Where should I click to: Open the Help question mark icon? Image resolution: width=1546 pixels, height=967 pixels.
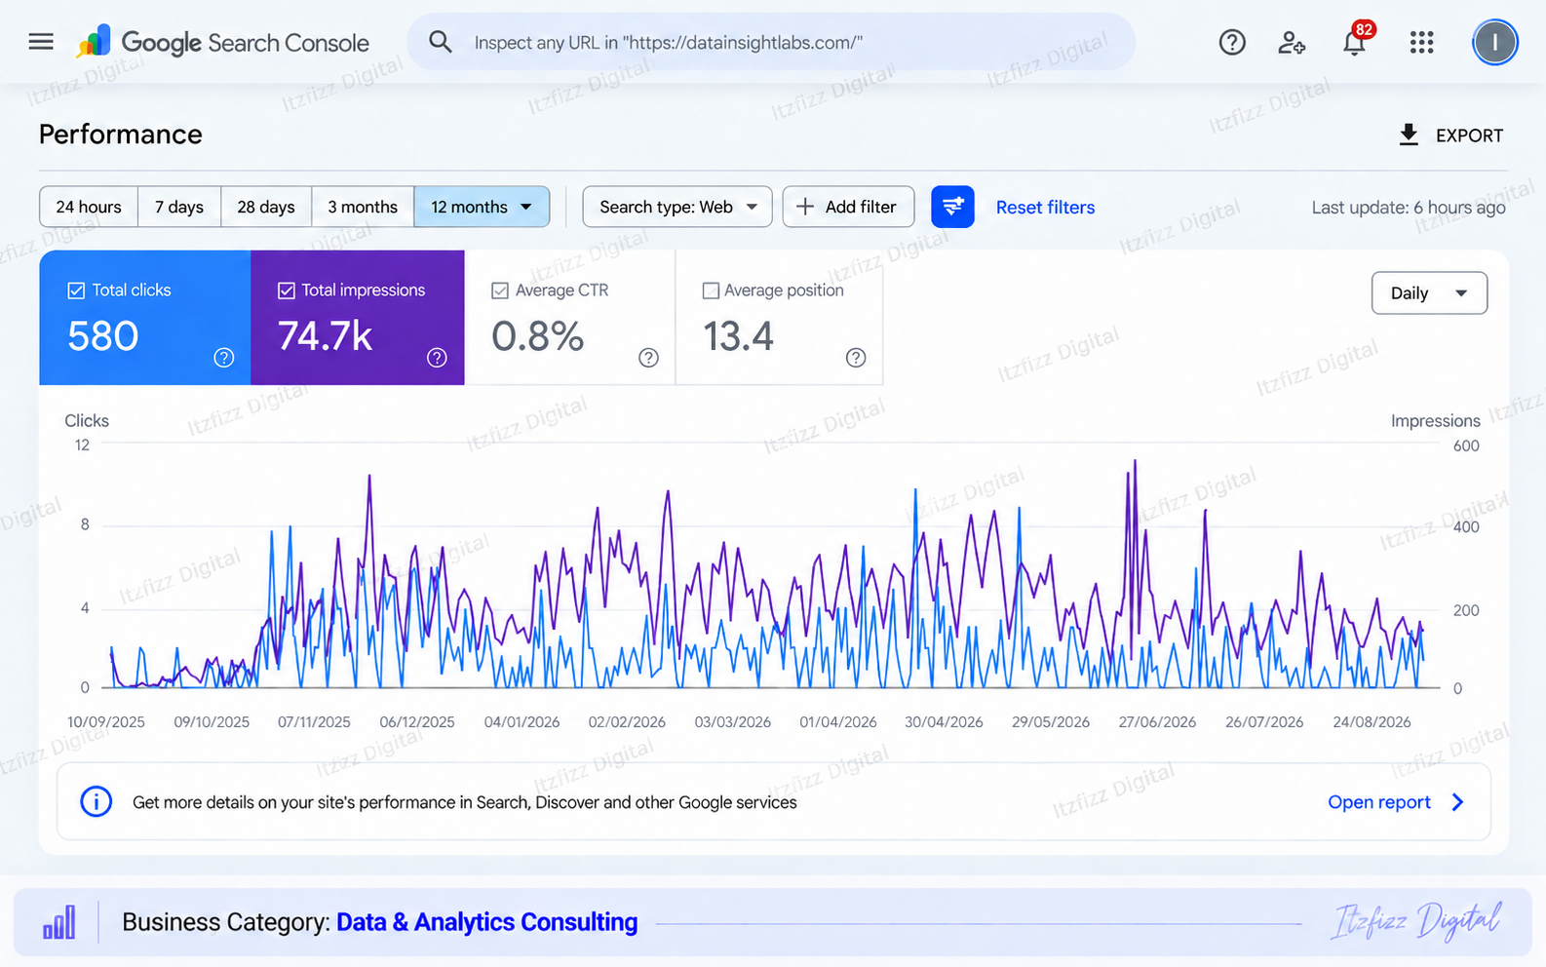coord(1232,42)
